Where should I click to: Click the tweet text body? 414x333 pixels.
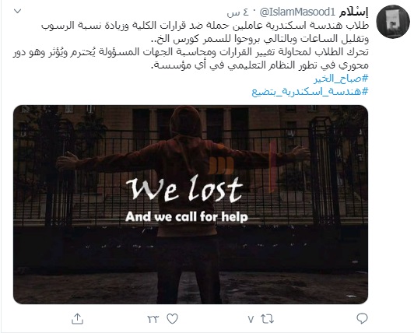(191, 45)
